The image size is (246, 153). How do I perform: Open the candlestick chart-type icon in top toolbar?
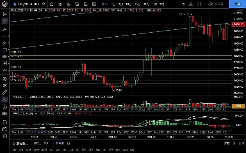coord(52,4)
